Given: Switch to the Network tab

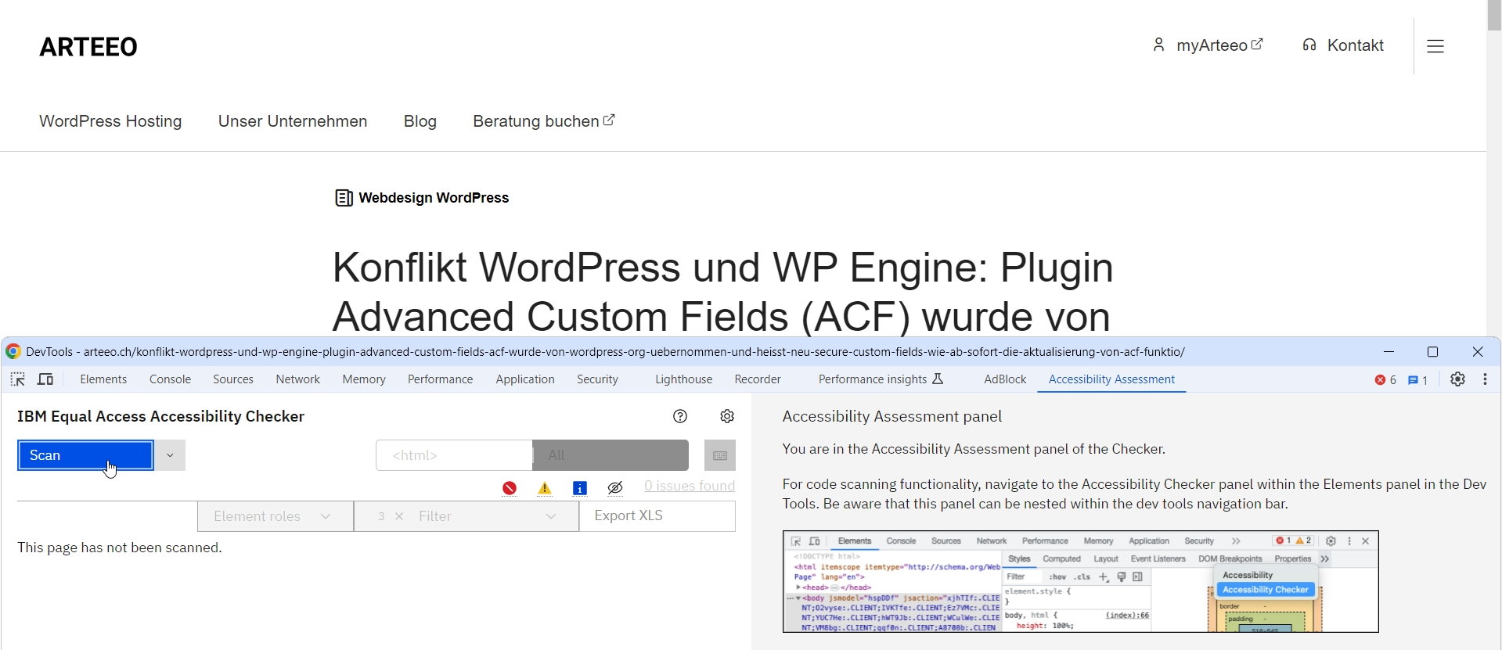Looking at the screenshot, I should (297, 379).
